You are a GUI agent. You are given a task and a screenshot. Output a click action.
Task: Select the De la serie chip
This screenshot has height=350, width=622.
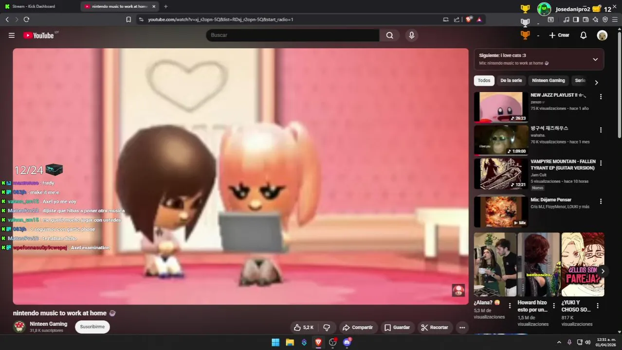coord(511,81)
